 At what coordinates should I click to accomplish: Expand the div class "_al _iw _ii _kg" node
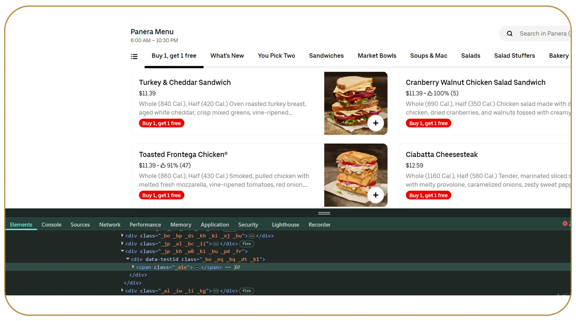coord(122,290)
